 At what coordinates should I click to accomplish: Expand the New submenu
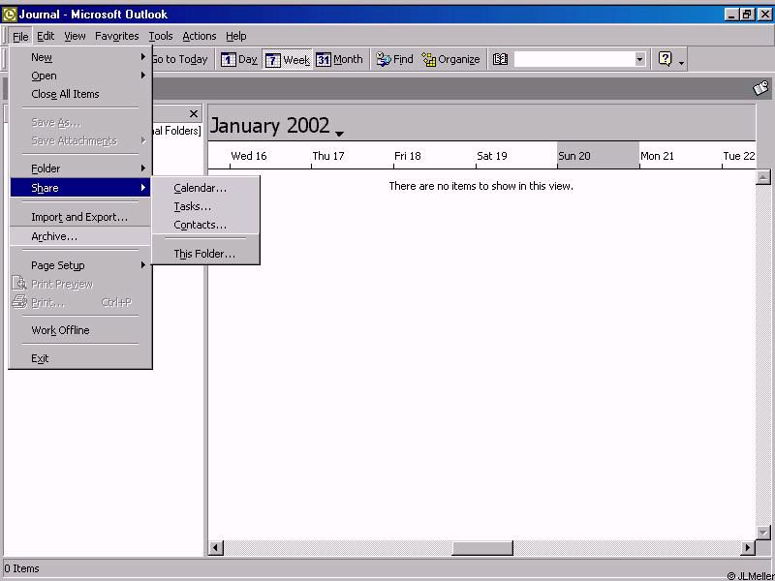(80, 57)
